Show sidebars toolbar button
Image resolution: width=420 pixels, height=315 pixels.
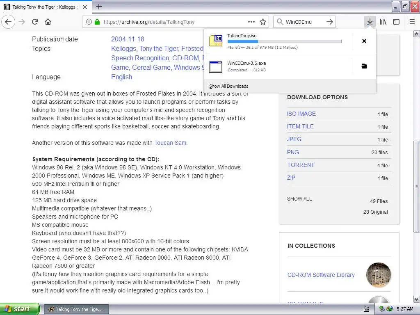(x=396, y=22)
